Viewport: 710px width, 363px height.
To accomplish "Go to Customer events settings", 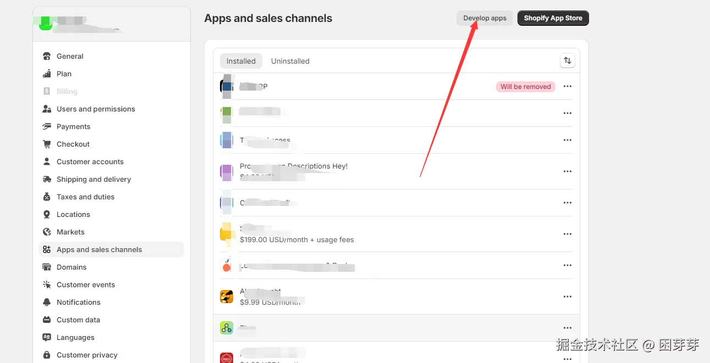I will [x=112, y=284].
